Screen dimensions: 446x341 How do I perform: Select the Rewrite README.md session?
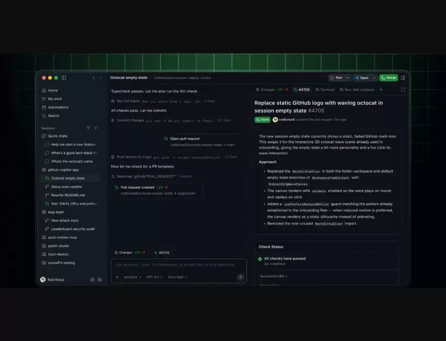[x=68, y=195]
